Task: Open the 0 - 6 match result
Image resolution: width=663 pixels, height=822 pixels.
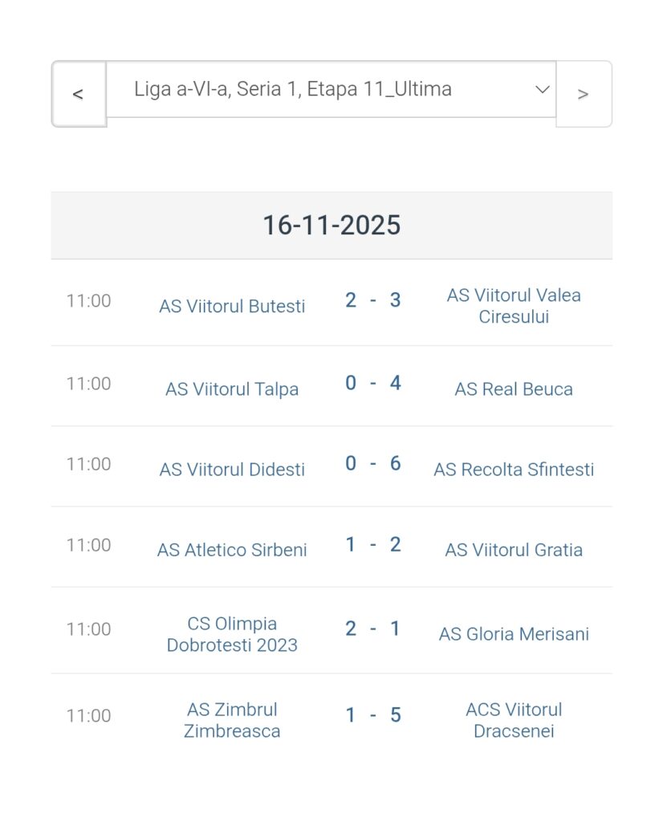Action: 372,464
